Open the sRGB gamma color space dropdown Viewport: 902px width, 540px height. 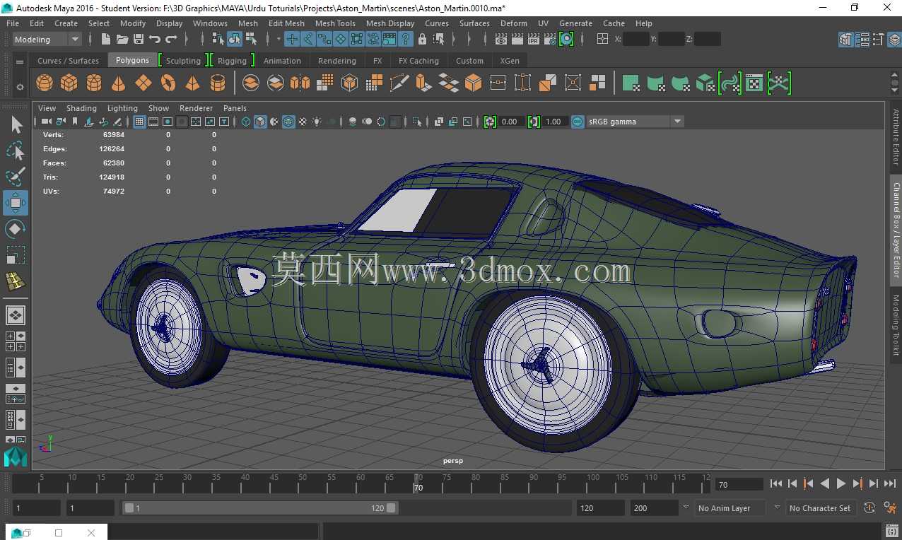click(x=635, y=122)
